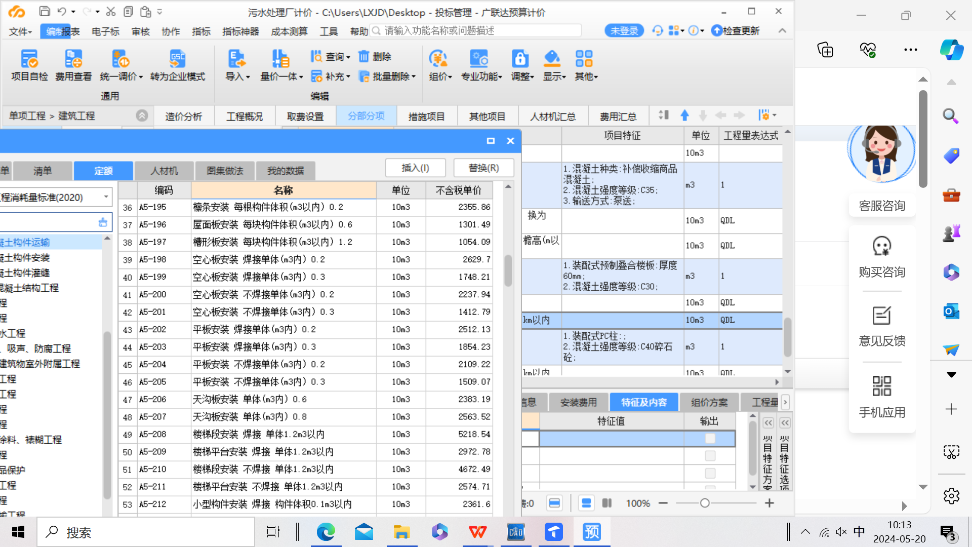Click the zoom-in plus button

pos(769,503)
